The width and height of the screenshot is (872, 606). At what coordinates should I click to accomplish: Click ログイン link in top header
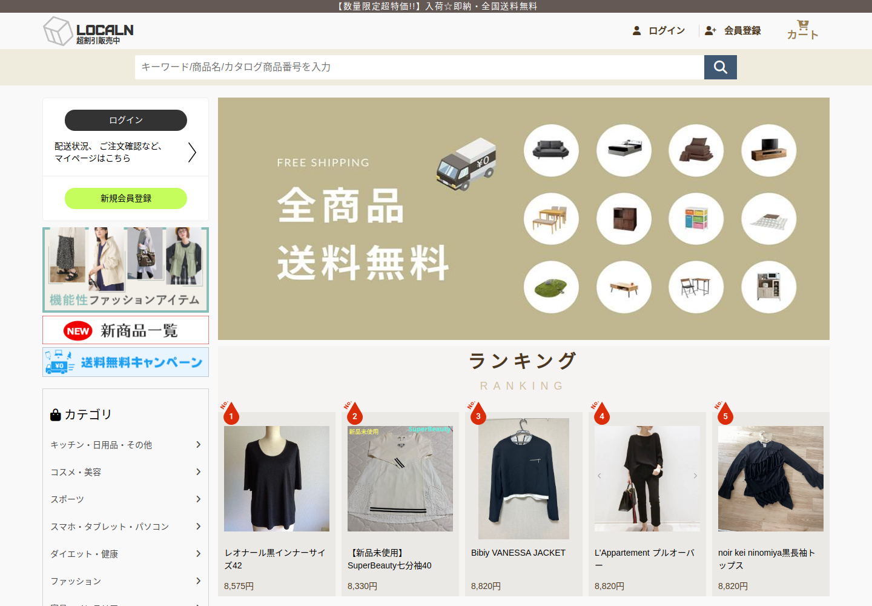pos(667,30)
